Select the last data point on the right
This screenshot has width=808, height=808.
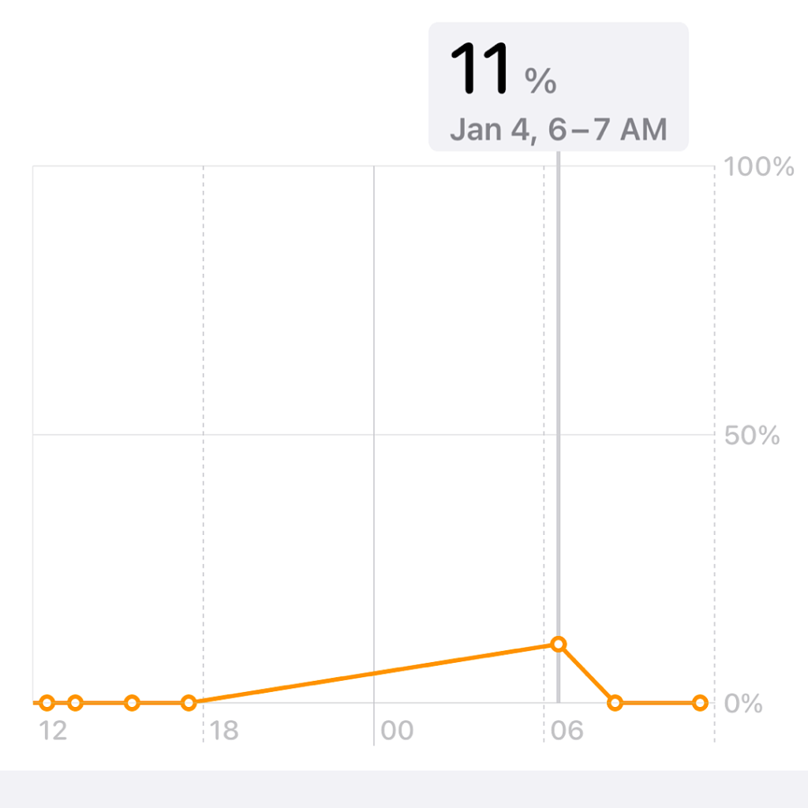(700, 702)
